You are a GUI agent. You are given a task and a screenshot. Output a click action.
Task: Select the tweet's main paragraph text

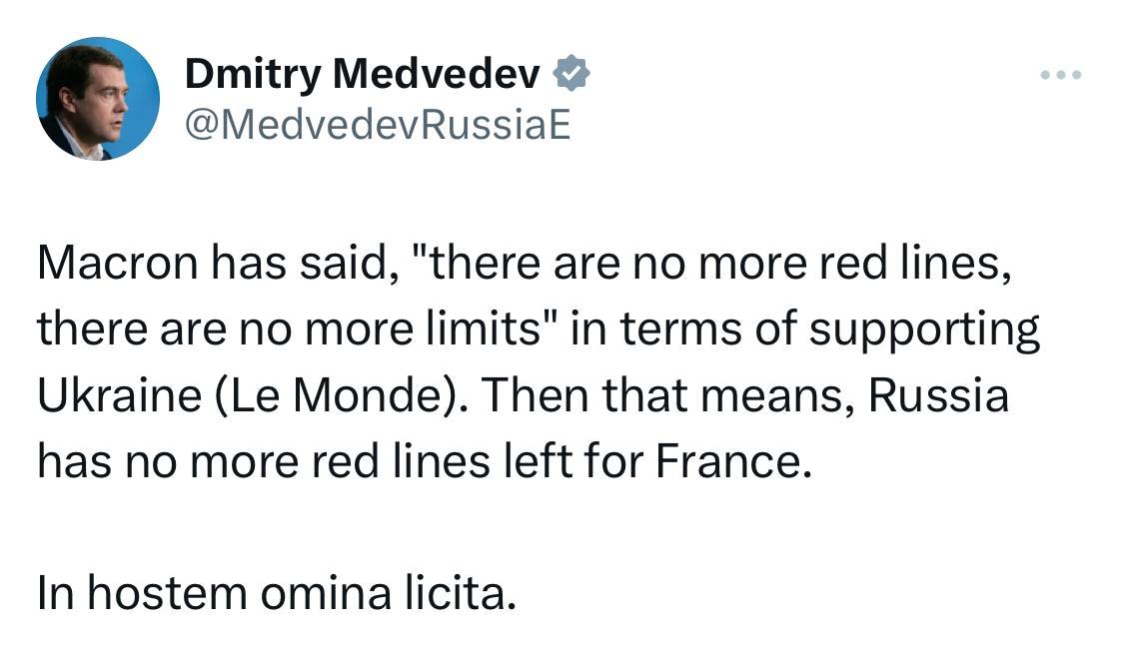pos(538,361)
